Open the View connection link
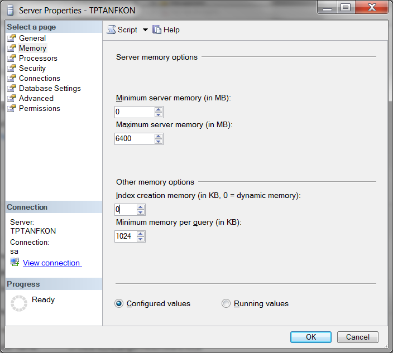 point(51,263)
